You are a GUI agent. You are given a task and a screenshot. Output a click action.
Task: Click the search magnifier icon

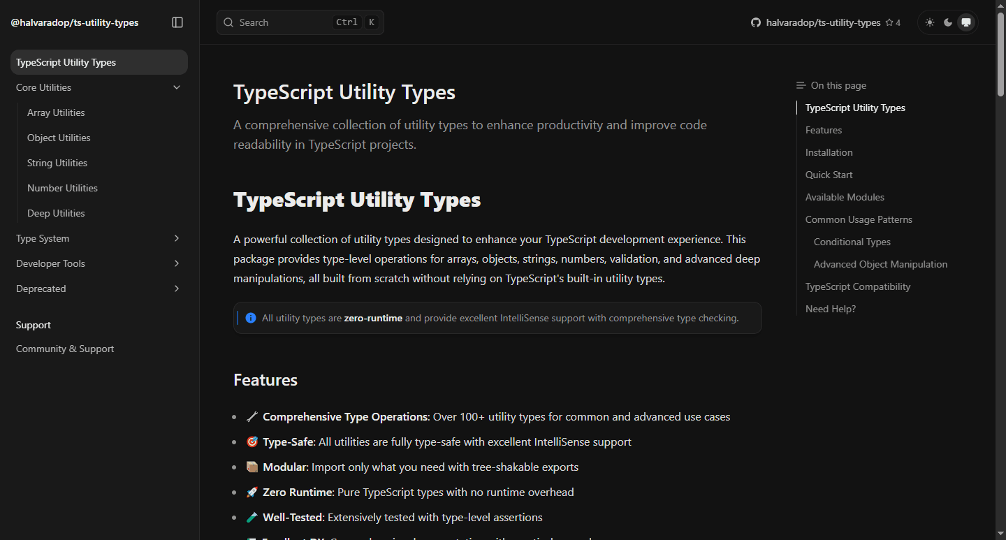(x=228, y=22)
